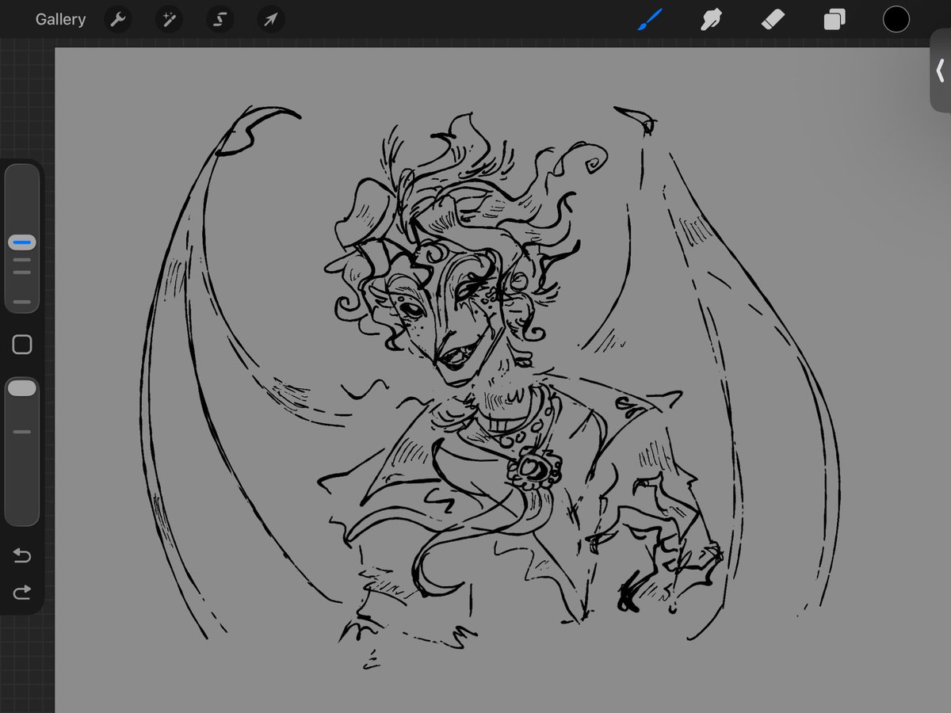Tap the canvas drawing area
951x713 pixels.
pyautogui.click(x=502, y=380)
